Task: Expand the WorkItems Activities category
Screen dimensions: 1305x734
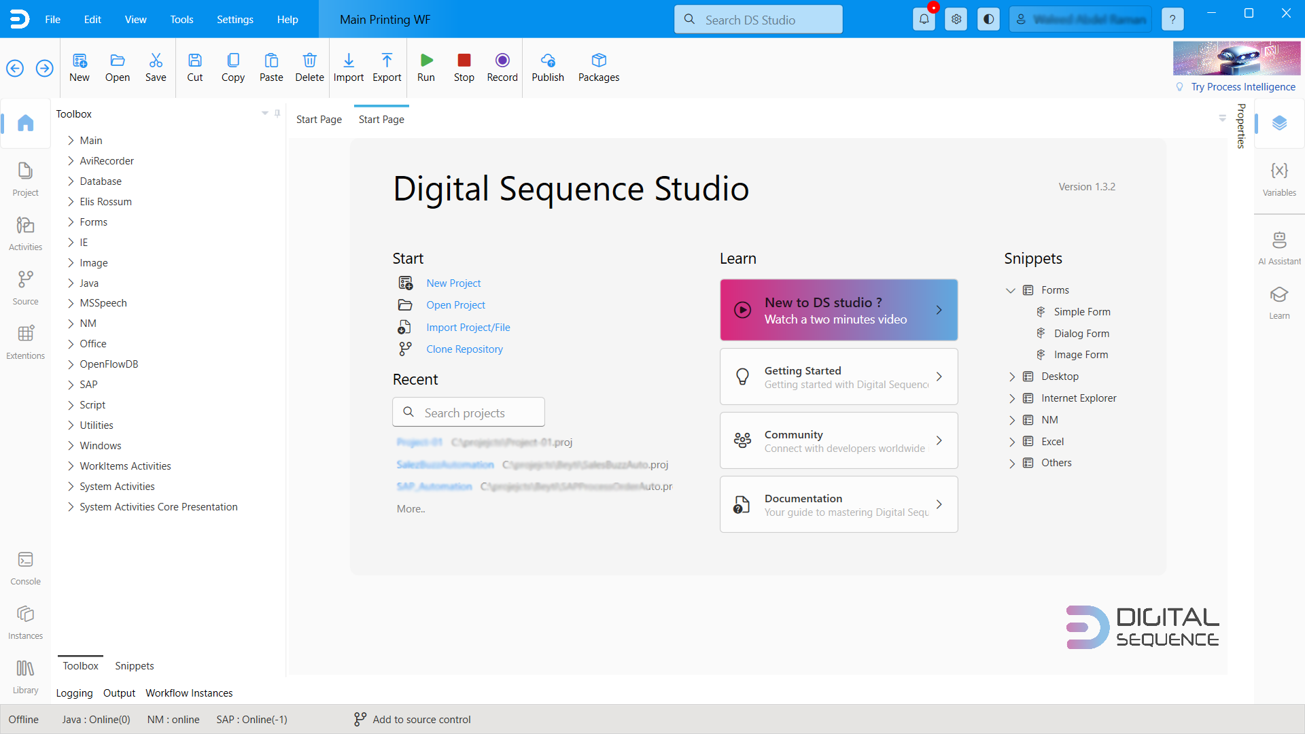Action: [x=71, y=466]
